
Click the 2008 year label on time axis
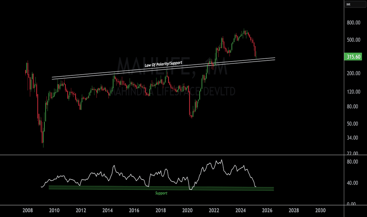coord(28,210)
